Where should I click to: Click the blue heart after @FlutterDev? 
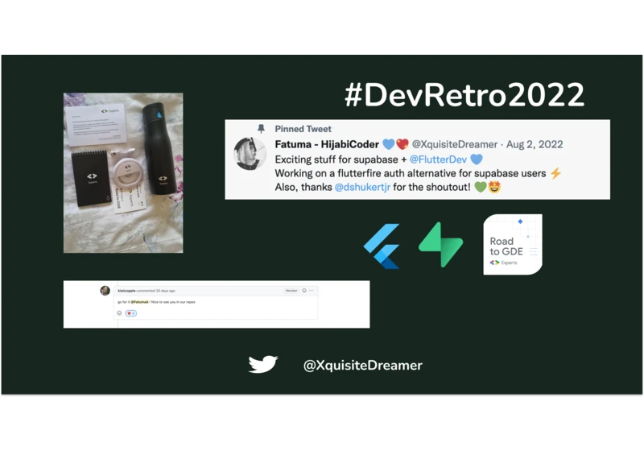[x=477, y=159]
